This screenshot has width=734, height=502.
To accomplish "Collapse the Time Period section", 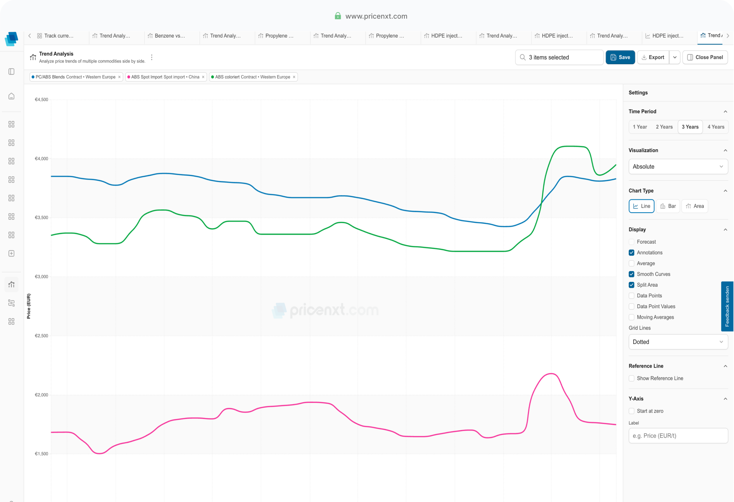I will [725, 111].
